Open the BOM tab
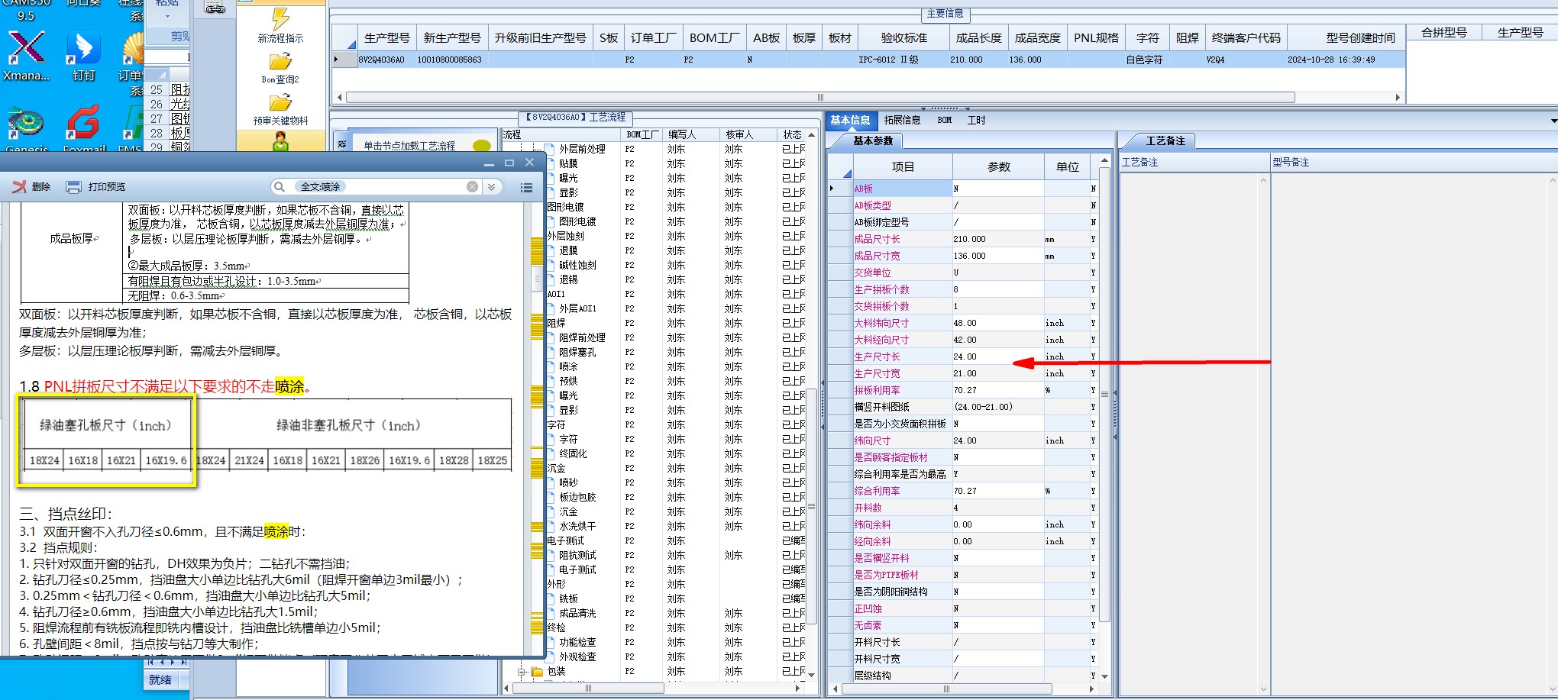The image size is (1558, 700). (x=945, y=120)
